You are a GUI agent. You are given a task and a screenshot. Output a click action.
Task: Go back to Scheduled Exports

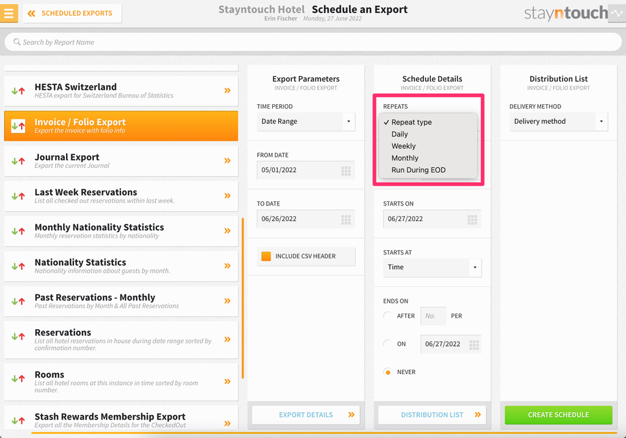coord(72,14)
